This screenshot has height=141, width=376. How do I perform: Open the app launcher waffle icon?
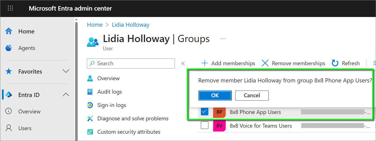(x=10, y=8)
